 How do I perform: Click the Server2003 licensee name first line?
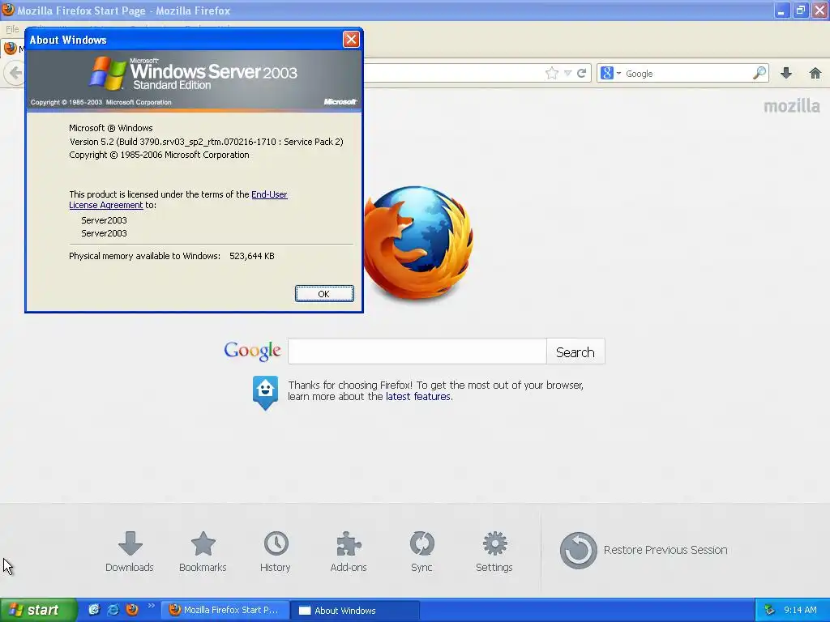[104, 220]
